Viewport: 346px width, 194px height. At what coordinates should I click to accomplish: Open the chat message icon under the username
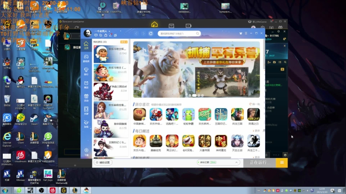point(96,35)
